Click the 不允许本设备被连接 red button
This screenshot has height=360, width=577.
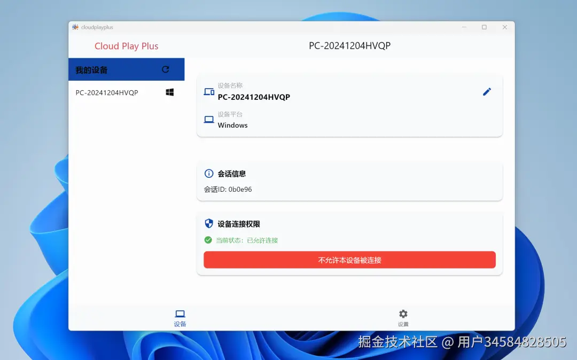(349, 260)
